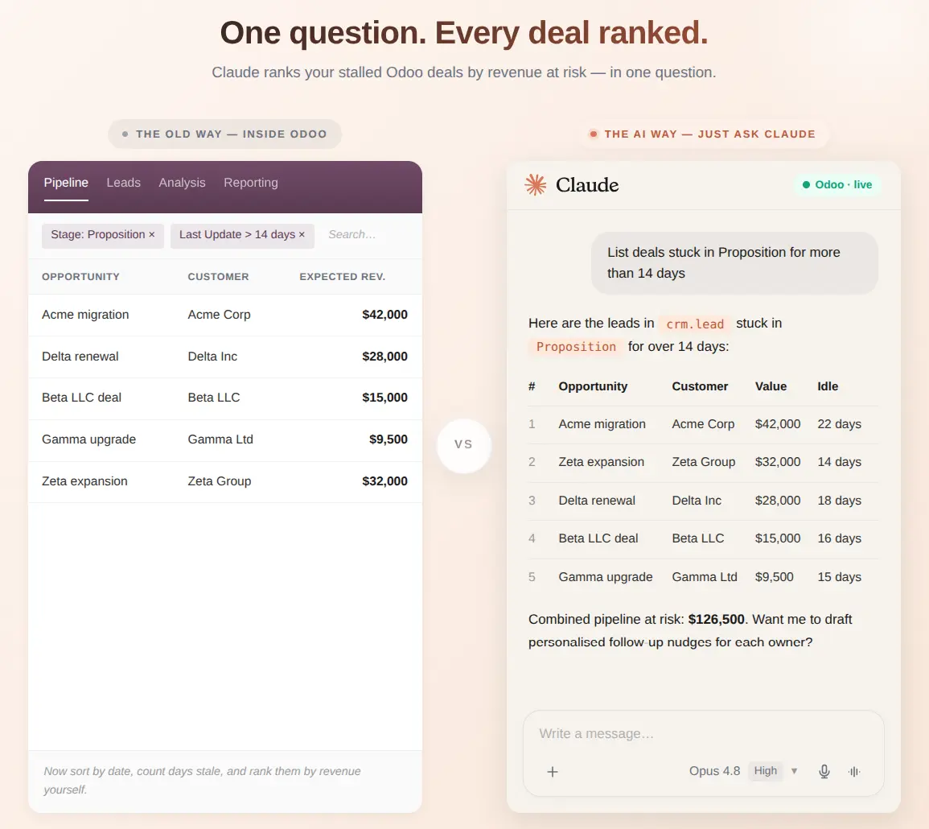This screenshot has width=929, height=829.
Task: Select the High effort selector chip
Action: [765, 771]
